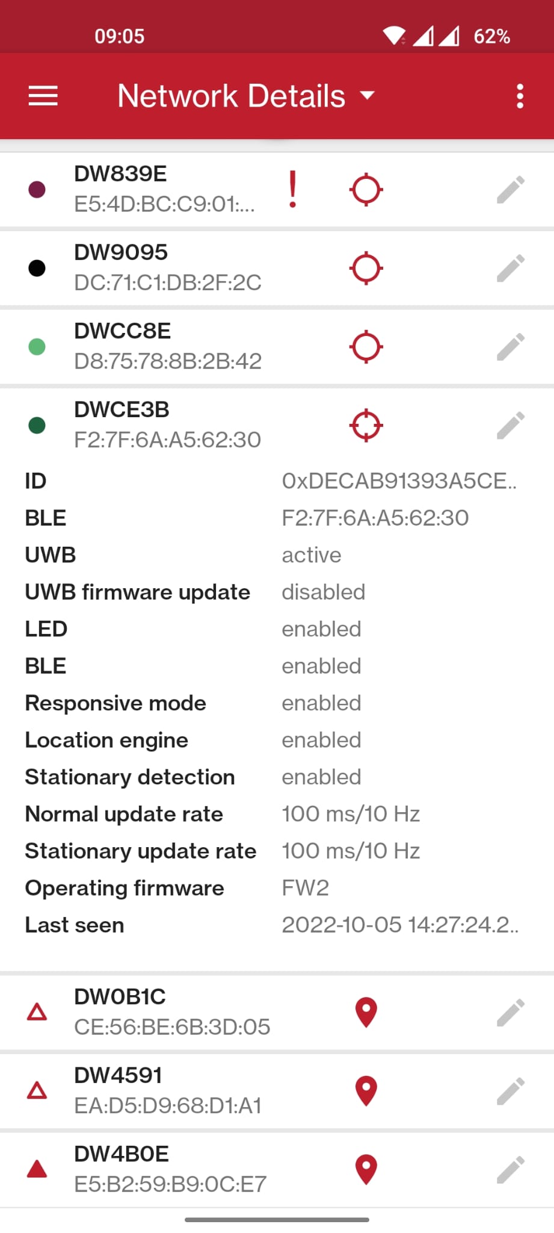Image resolution: width=554 pixels, height=1233 pixels.
Task: Open the hamburger navigation menu
Action: click(43, 96)
